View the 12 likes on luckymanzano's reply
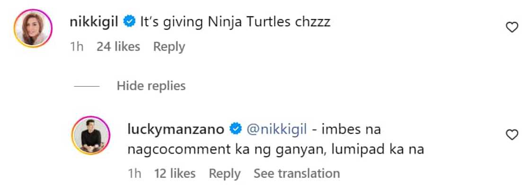The height and width of the screenshot is (190, 530). [x=175, y=173]
